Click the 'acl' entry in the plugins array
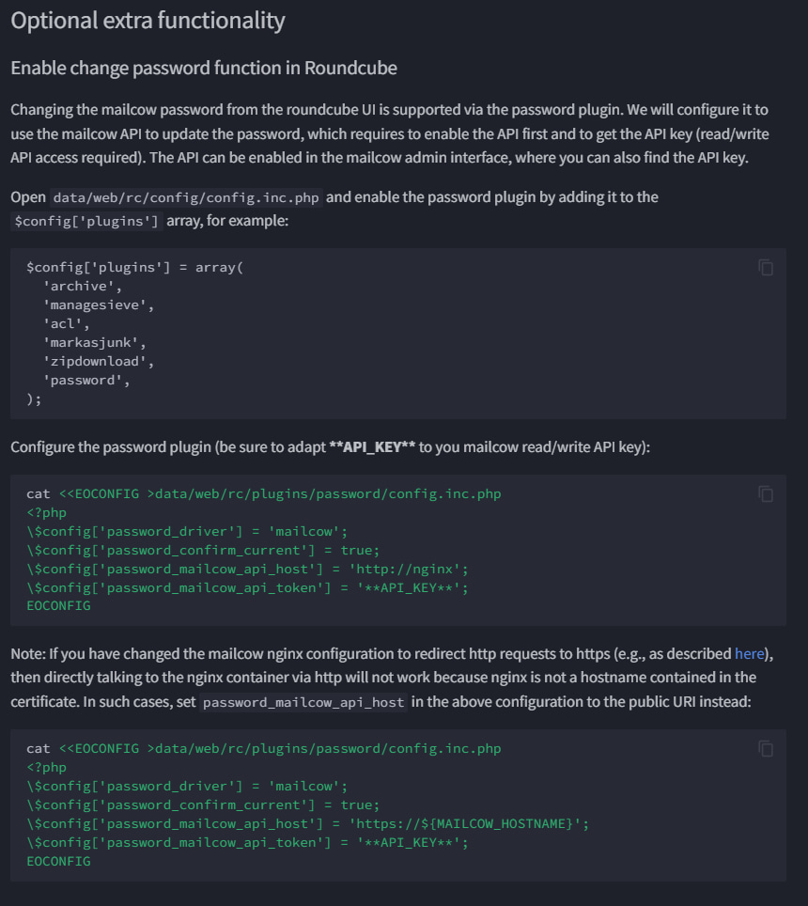The width and height of the screenshot is (808, 906). click(68, 324)
